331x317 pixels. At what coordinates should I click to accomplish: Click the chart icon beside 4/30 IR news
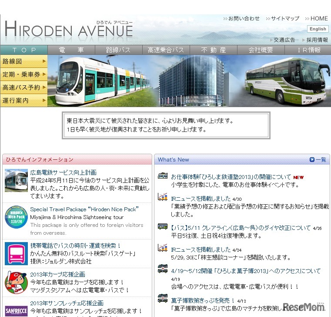point(163,197)
